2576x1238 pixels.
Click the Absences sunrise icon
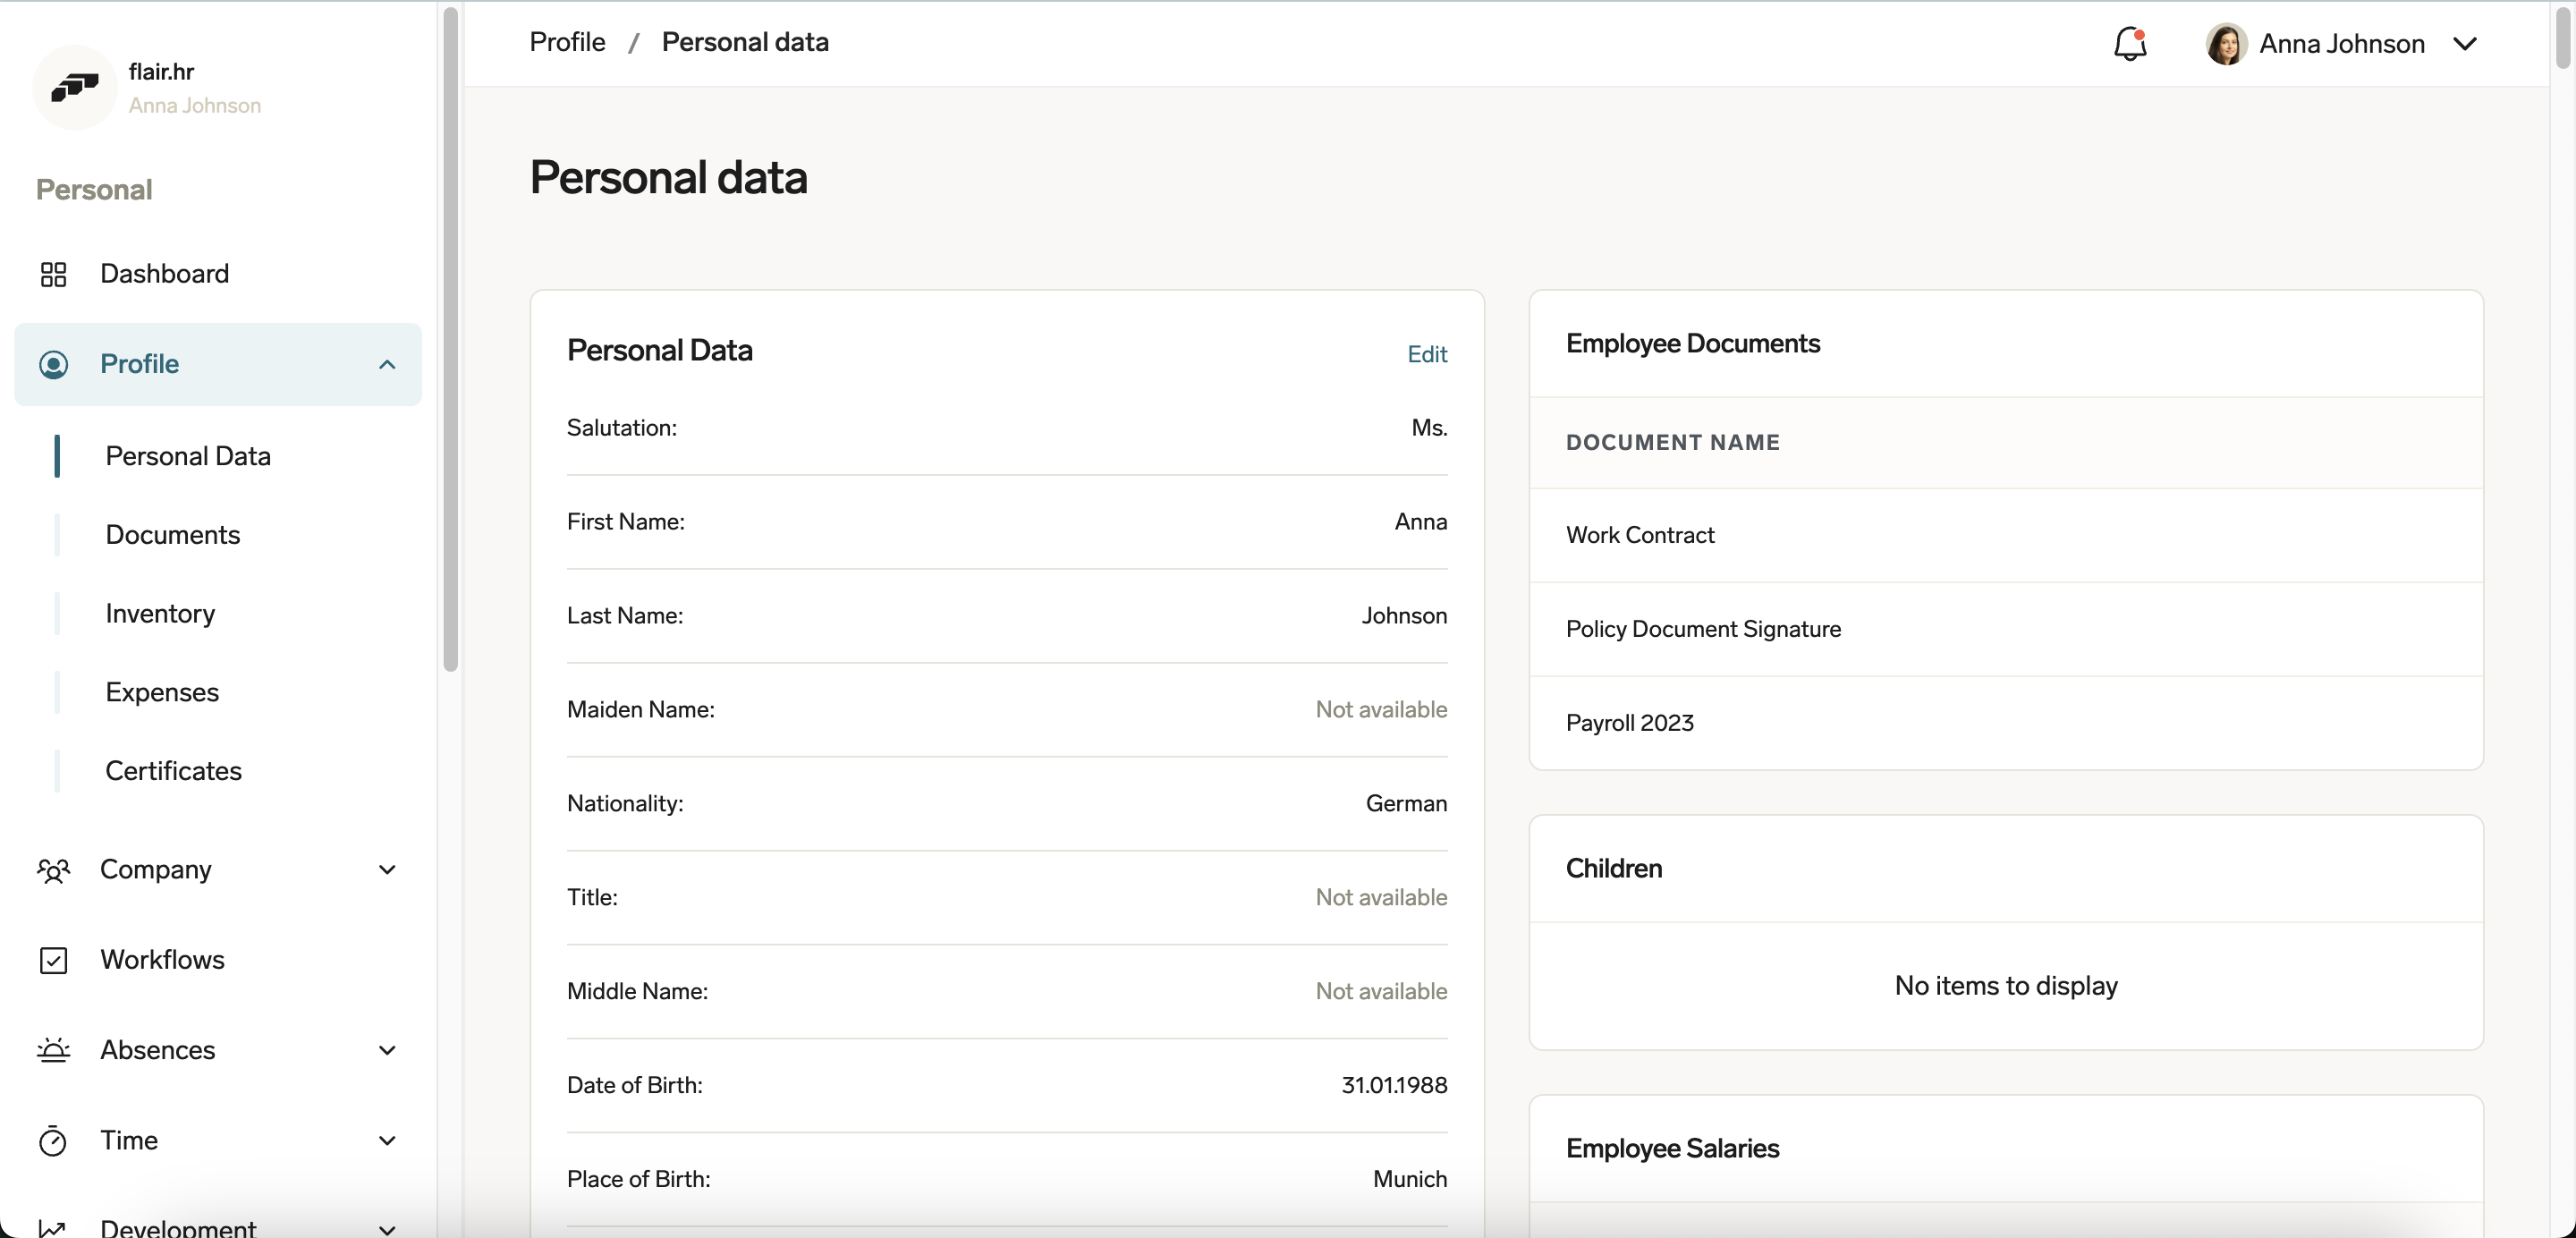click(53, 1050)
